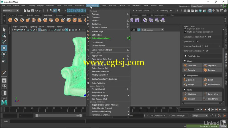Choose Harden Edge from menu
The height and width of the screenshot is (128, 228).
[97, 32]
